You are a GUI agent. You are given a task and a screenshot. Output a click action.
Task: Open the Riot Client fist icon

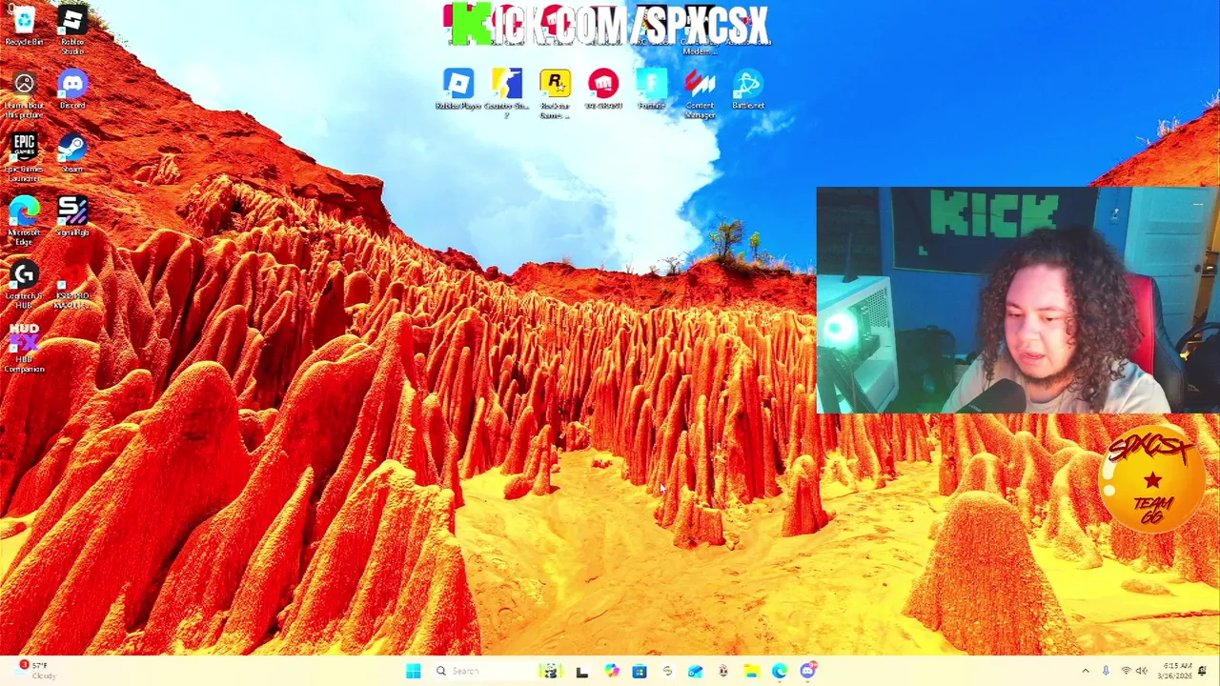603,90
